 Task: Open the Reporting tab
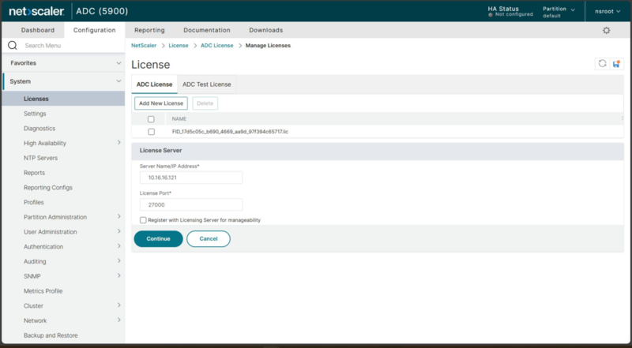149,30
